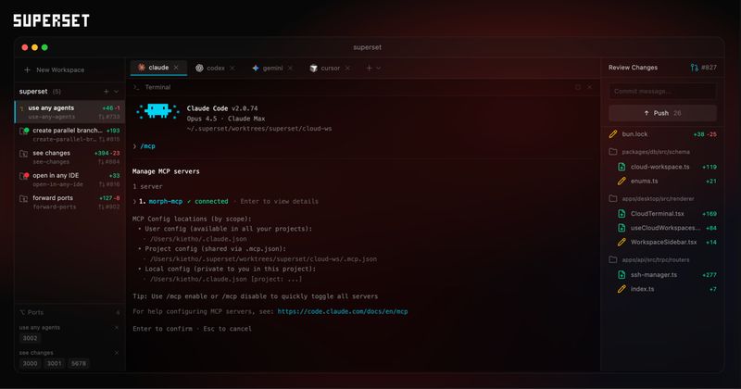This screenshot has width=741, height=389.
Task: Select the 'forward ports' workspace
Action: tap(70, 202)
